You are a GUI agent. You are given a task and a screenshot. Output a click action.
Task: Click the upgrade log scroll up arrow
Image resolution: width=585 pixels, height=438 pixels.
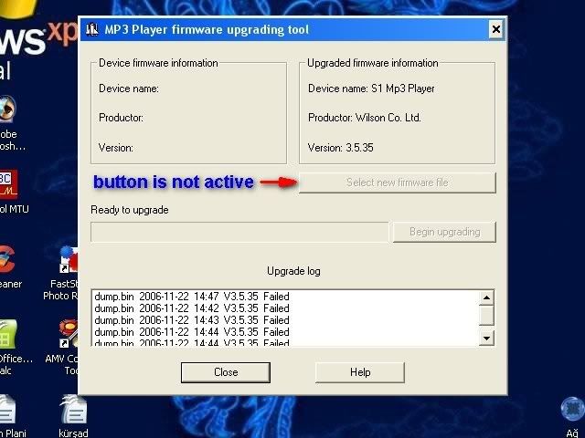click(x=487, y=297)
